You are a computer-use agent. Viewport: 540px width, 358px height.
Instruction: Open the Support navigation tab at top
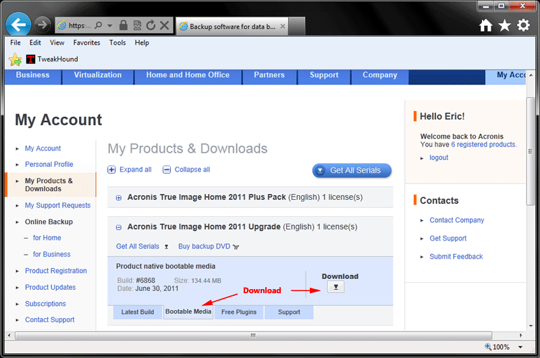(324, 76)
